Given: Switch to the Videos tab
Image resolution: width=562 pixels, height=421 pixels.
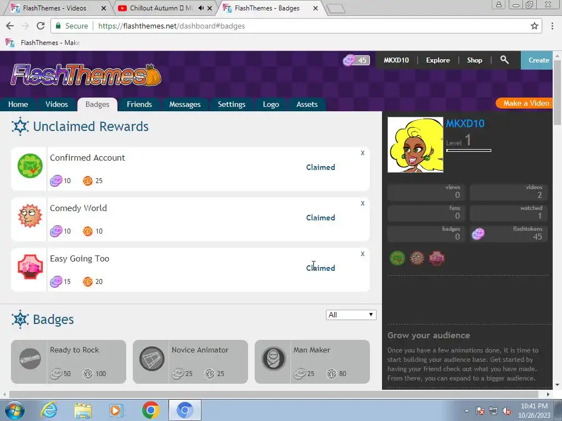Looking at the screenshot, I should click(x=57, y=104).
